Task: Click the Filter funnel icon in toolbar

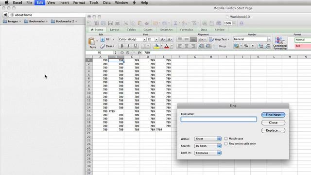Action: pyautogui.click(x=194, y=23)
